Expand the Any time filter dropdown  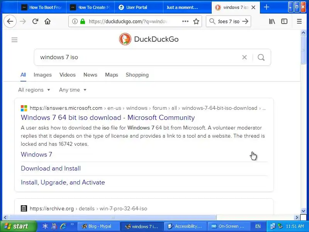click(x=73, y=90)
